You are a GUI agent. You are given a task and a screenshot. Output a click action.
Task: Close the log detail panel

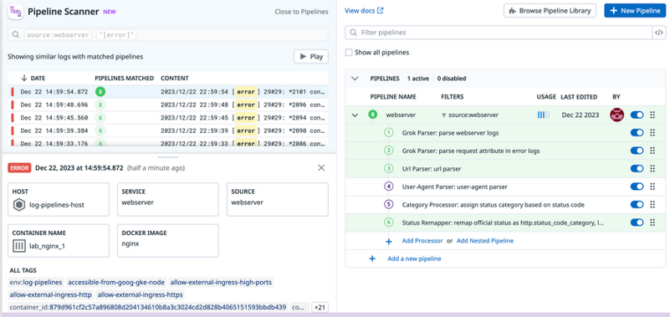point(321,168)
